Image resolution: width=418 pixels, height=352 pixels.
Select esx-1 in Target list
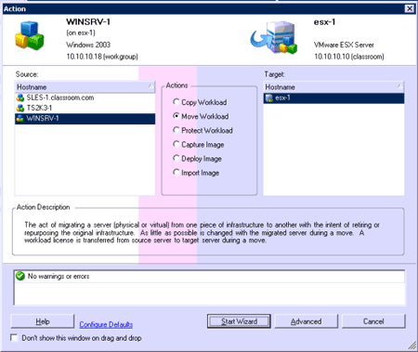tap(333, 98)
